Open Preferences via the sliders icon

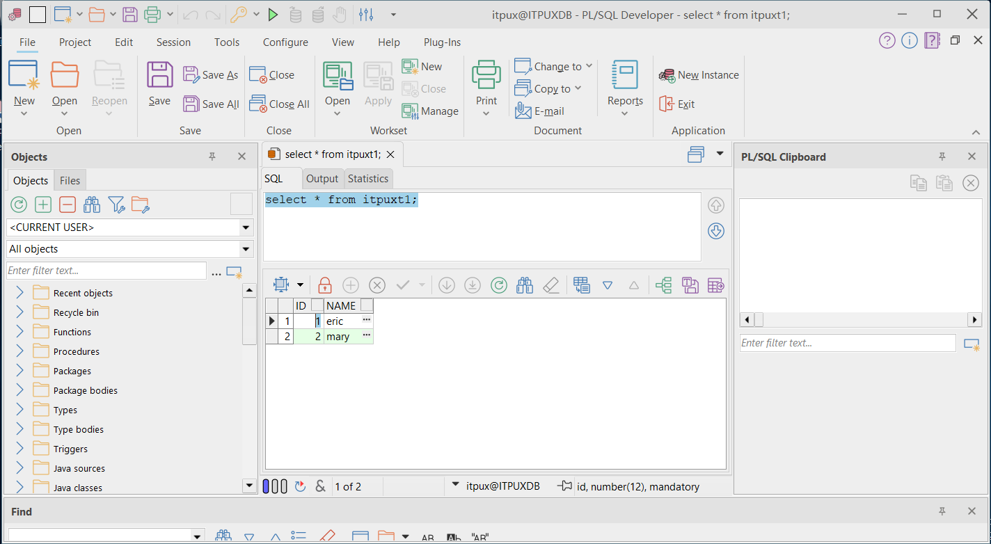pos(366,14)
